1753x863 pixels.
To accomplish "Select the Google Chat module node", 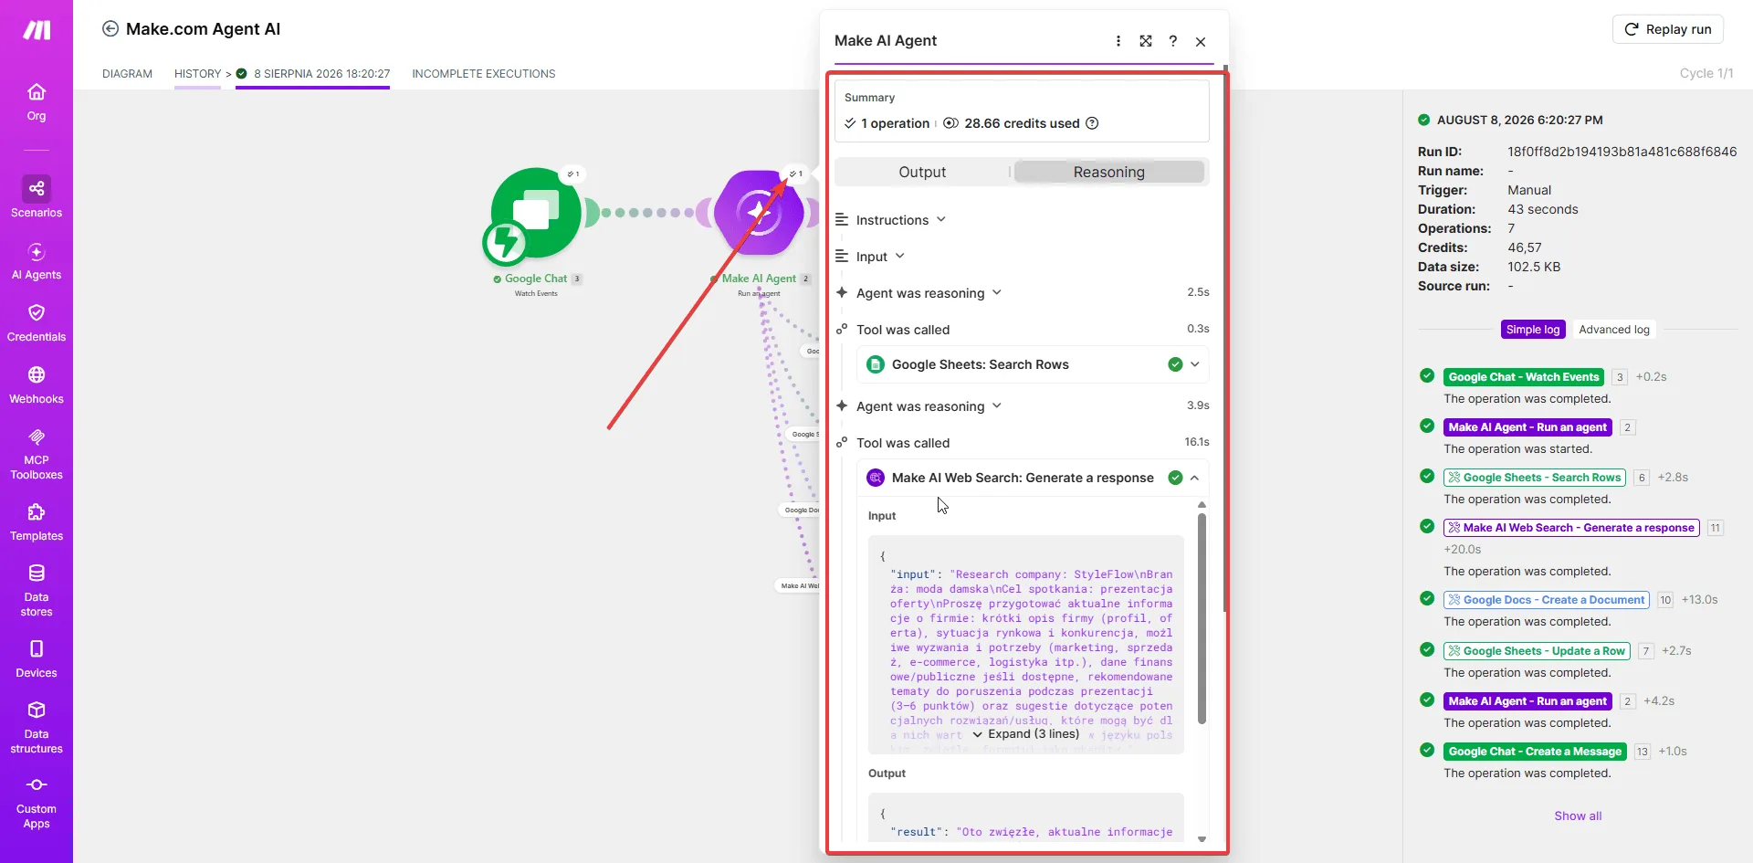I will [x=536, y=213].
